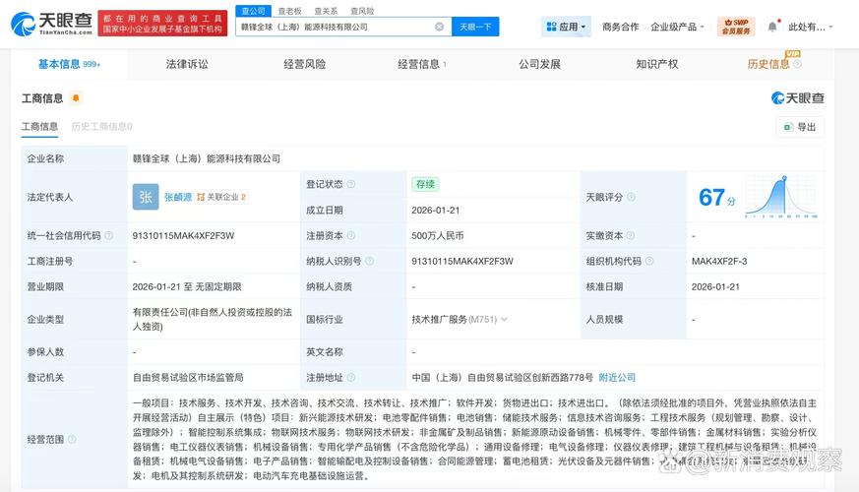859x492 pixels.
Task: Open the TianYanCha logo homepage
Action: click(x=52, y=24)
